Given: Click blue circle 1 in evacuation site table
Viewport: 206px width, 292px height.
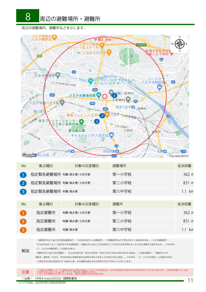Looking at the screenshot, I should [23, 175].
